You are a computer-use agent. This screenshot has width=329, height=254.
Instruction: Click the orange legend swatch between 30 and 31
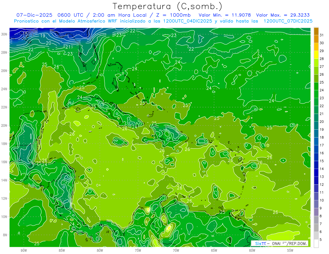(316, 39)
